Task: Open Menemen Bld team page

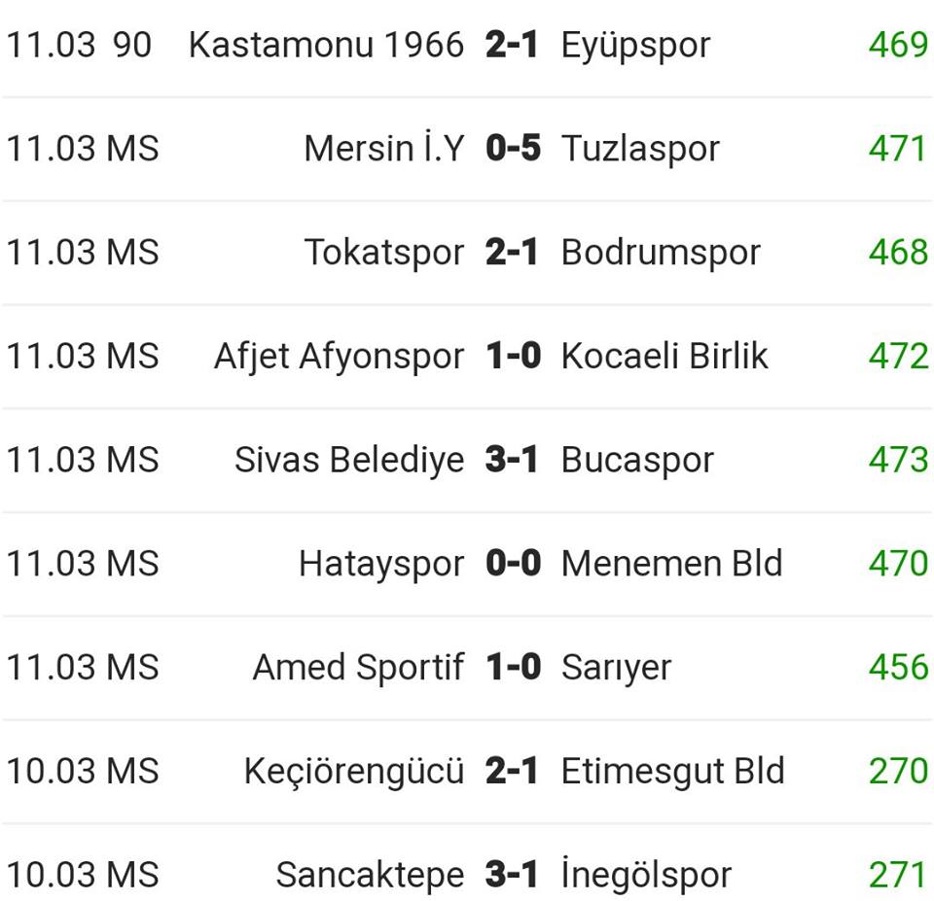Action: pyautogui.click(x=671, y=564)
